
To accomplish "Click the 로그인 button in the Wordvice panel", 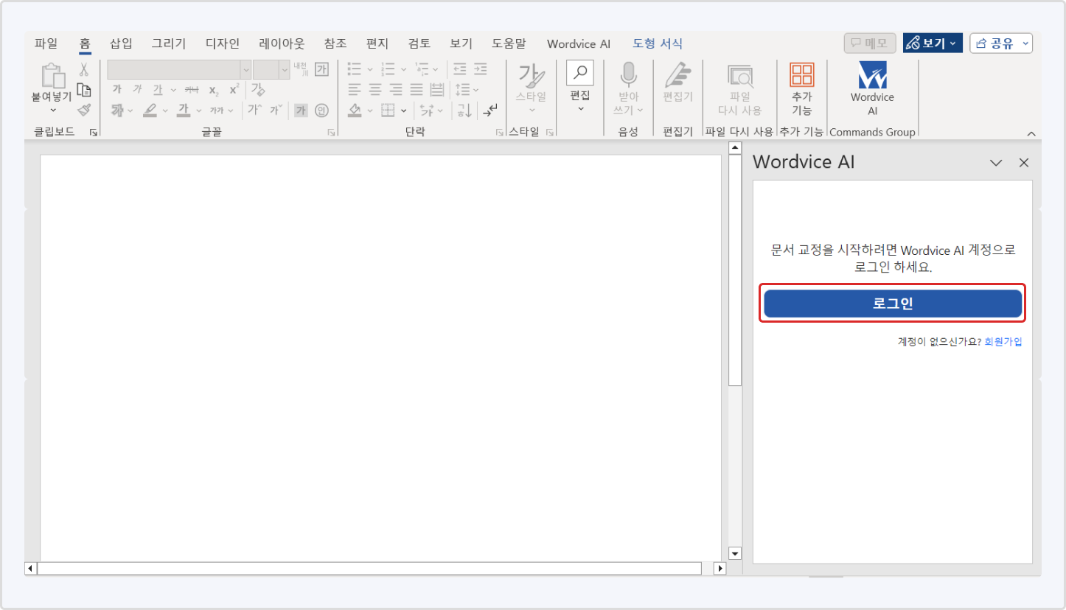I will [892, 303].
